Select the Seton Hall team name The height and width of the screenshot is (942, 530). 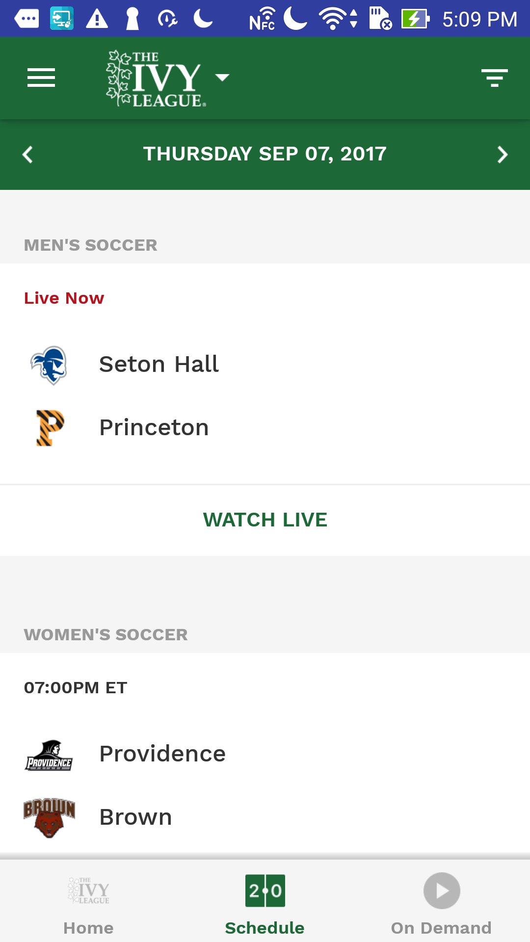[159, 365]
